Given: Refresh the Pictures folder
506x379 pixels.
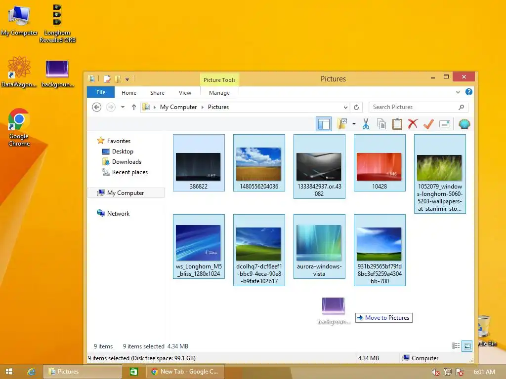Looking at the screenshot, I should click(356, 107).
